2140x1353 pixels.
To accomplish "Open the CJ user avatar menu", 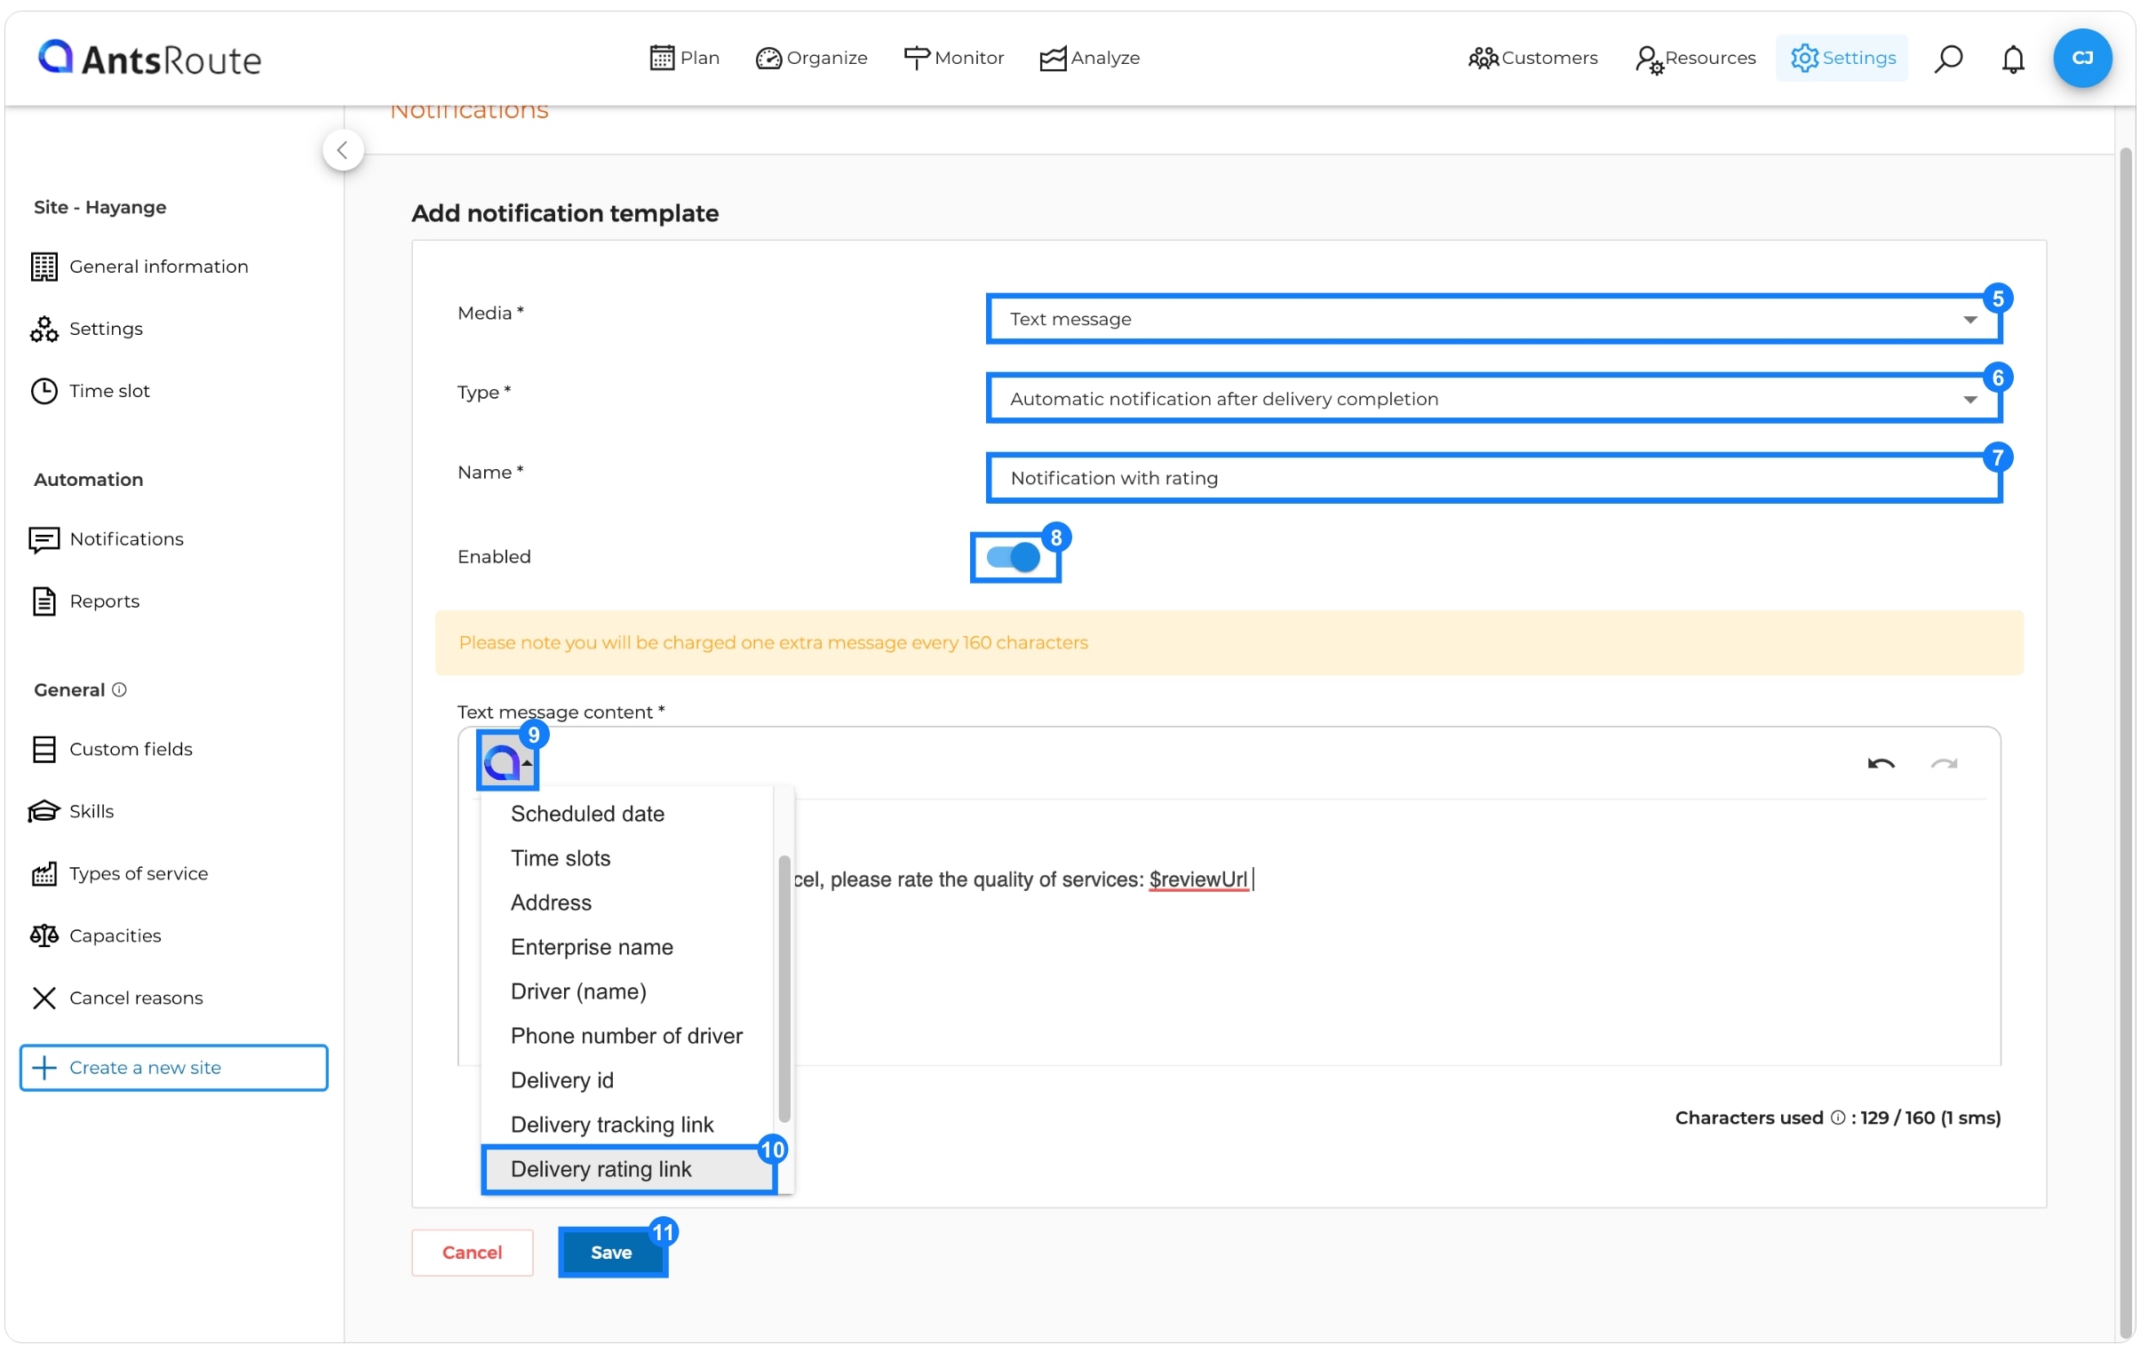I will click(2081, 58).
